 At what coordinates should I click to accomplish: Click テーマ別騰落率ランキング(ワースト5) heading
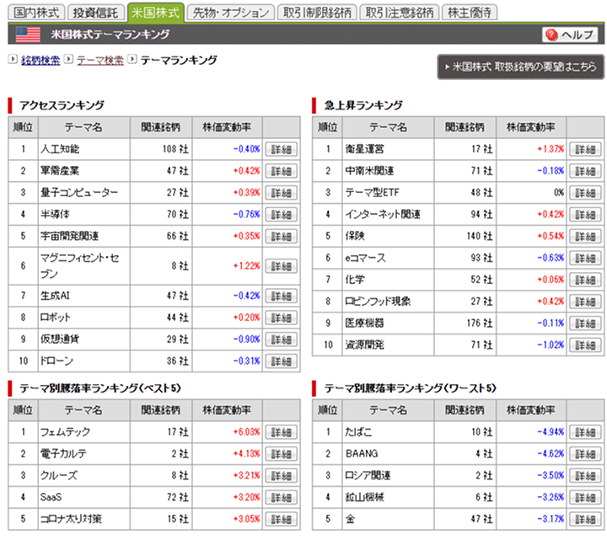(411, 388)
